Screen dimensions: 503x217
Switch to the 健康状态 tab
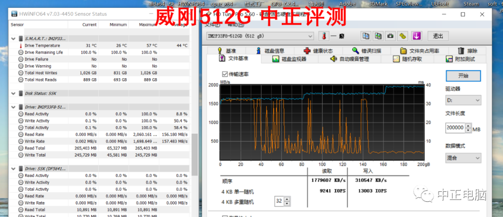point(319,51)
